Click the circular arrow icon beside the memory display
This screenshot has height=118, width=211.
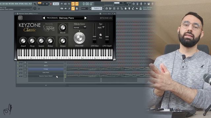[134, 4]
